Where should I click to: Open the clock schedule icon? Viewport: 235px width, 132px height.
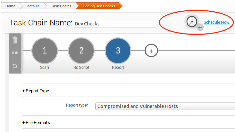(x=192, y=22)
